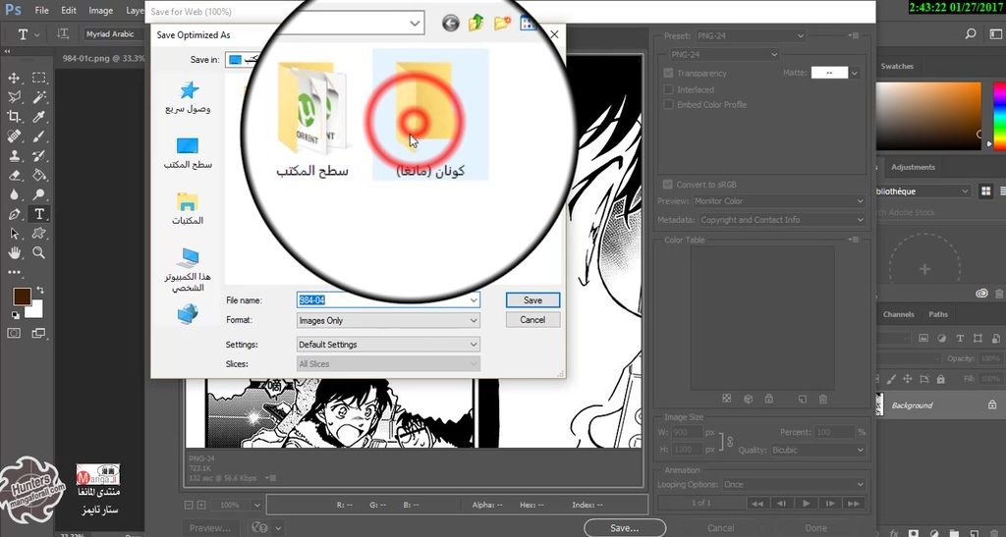This screenshot has height=537, width=1006.
Task: Select the Spot Healing Brush tool
Action: [x=14, y=136]
